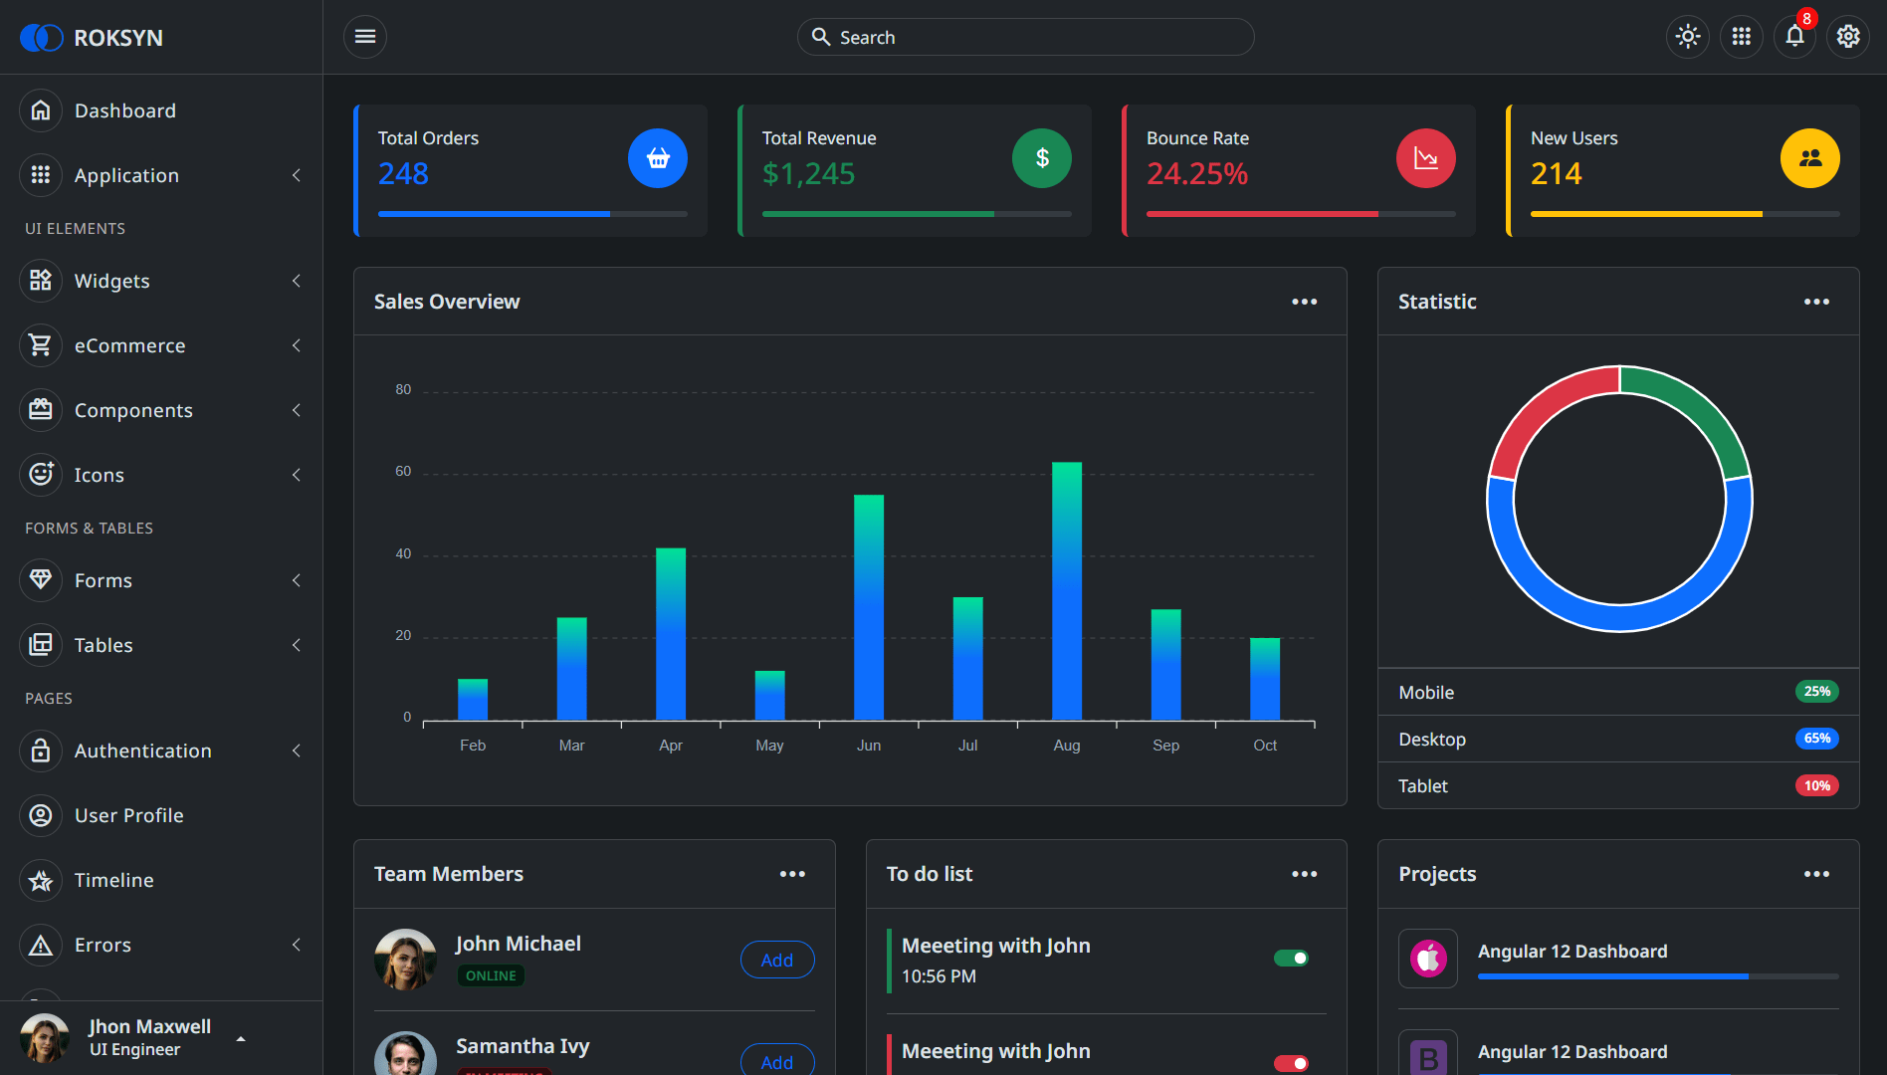The image size is (1887, 1075).
Task: Switch theme with the sun icon
Action: click(x=1688, y=37)
